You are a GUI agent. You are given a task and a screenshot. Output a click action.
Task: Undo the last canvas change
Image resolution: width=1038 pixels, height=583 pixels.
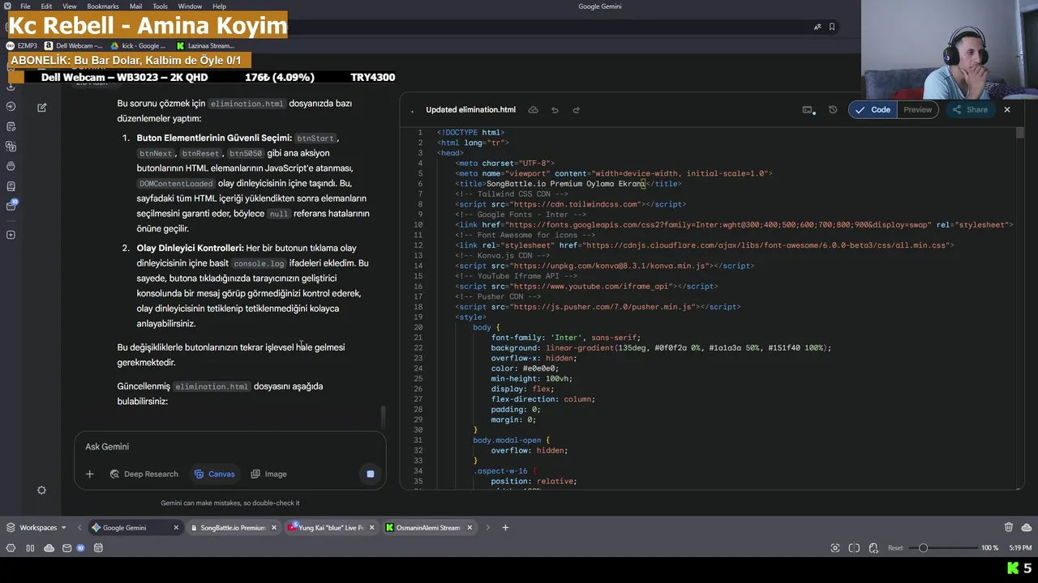coord(555,110)
